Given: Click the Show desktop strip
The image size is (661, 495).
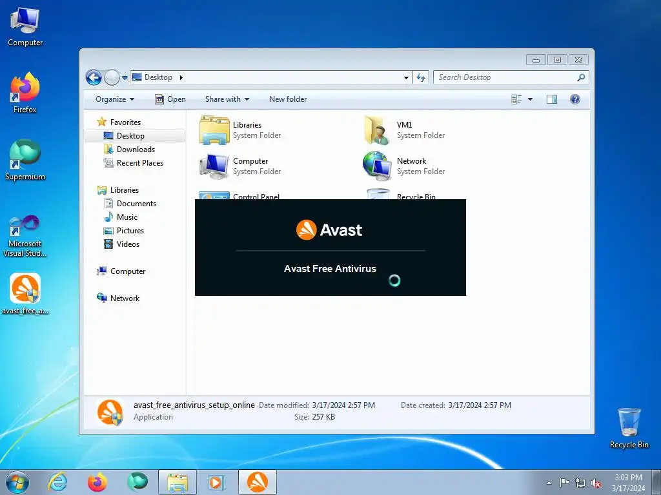Looking at the screenshot, I should click(x=656, y=482).
